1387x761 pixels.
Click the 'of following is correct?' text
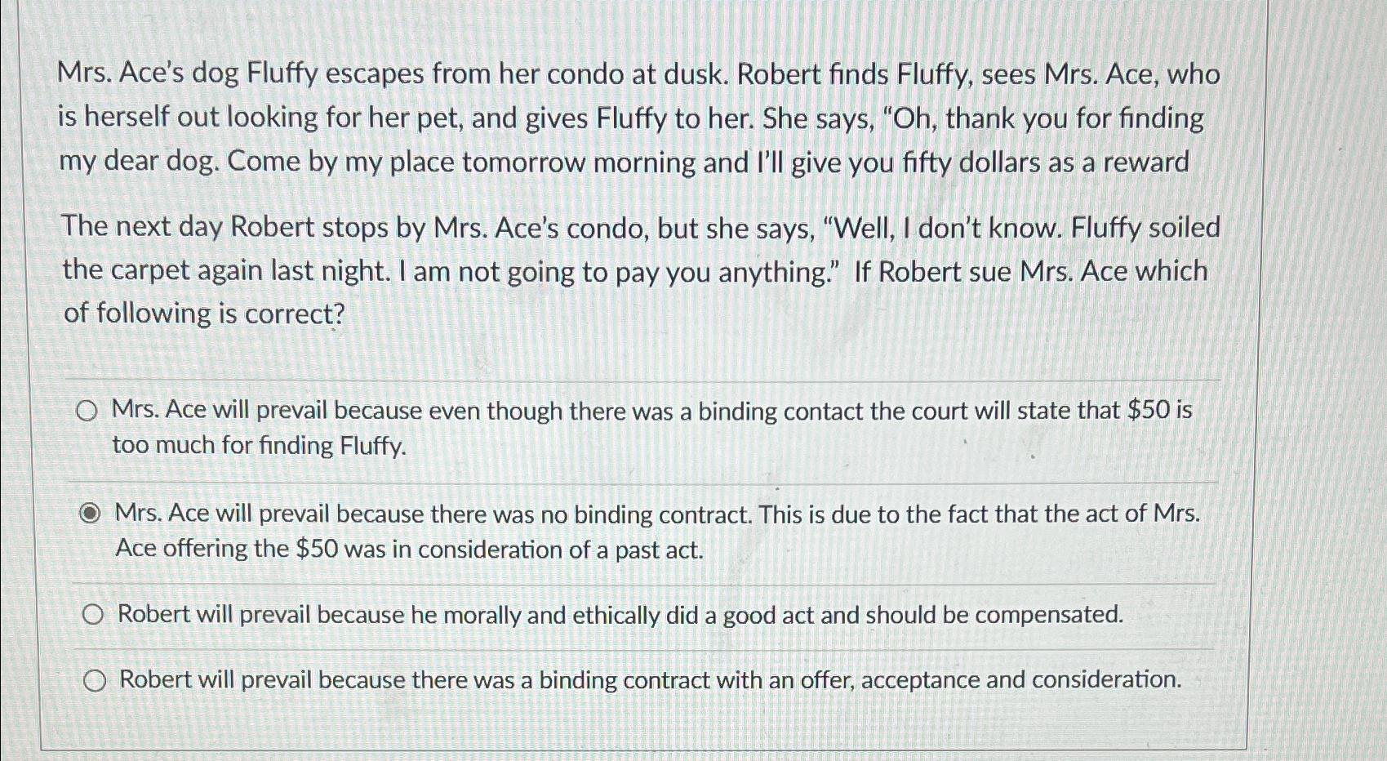pos(202,314)
